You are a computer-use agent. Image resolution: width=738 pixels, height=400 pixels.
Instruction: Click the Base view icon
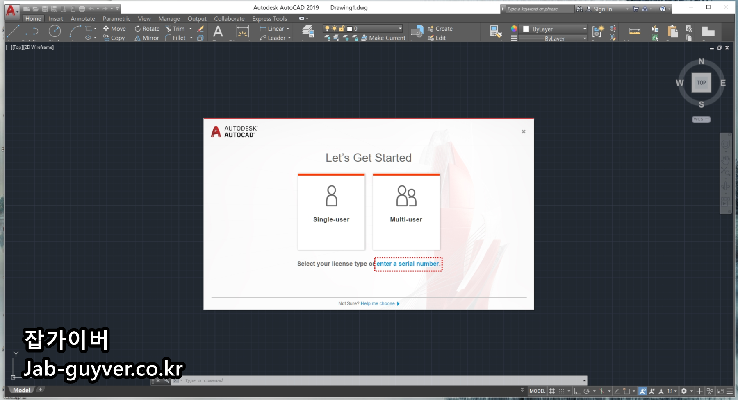pos(708,32)
